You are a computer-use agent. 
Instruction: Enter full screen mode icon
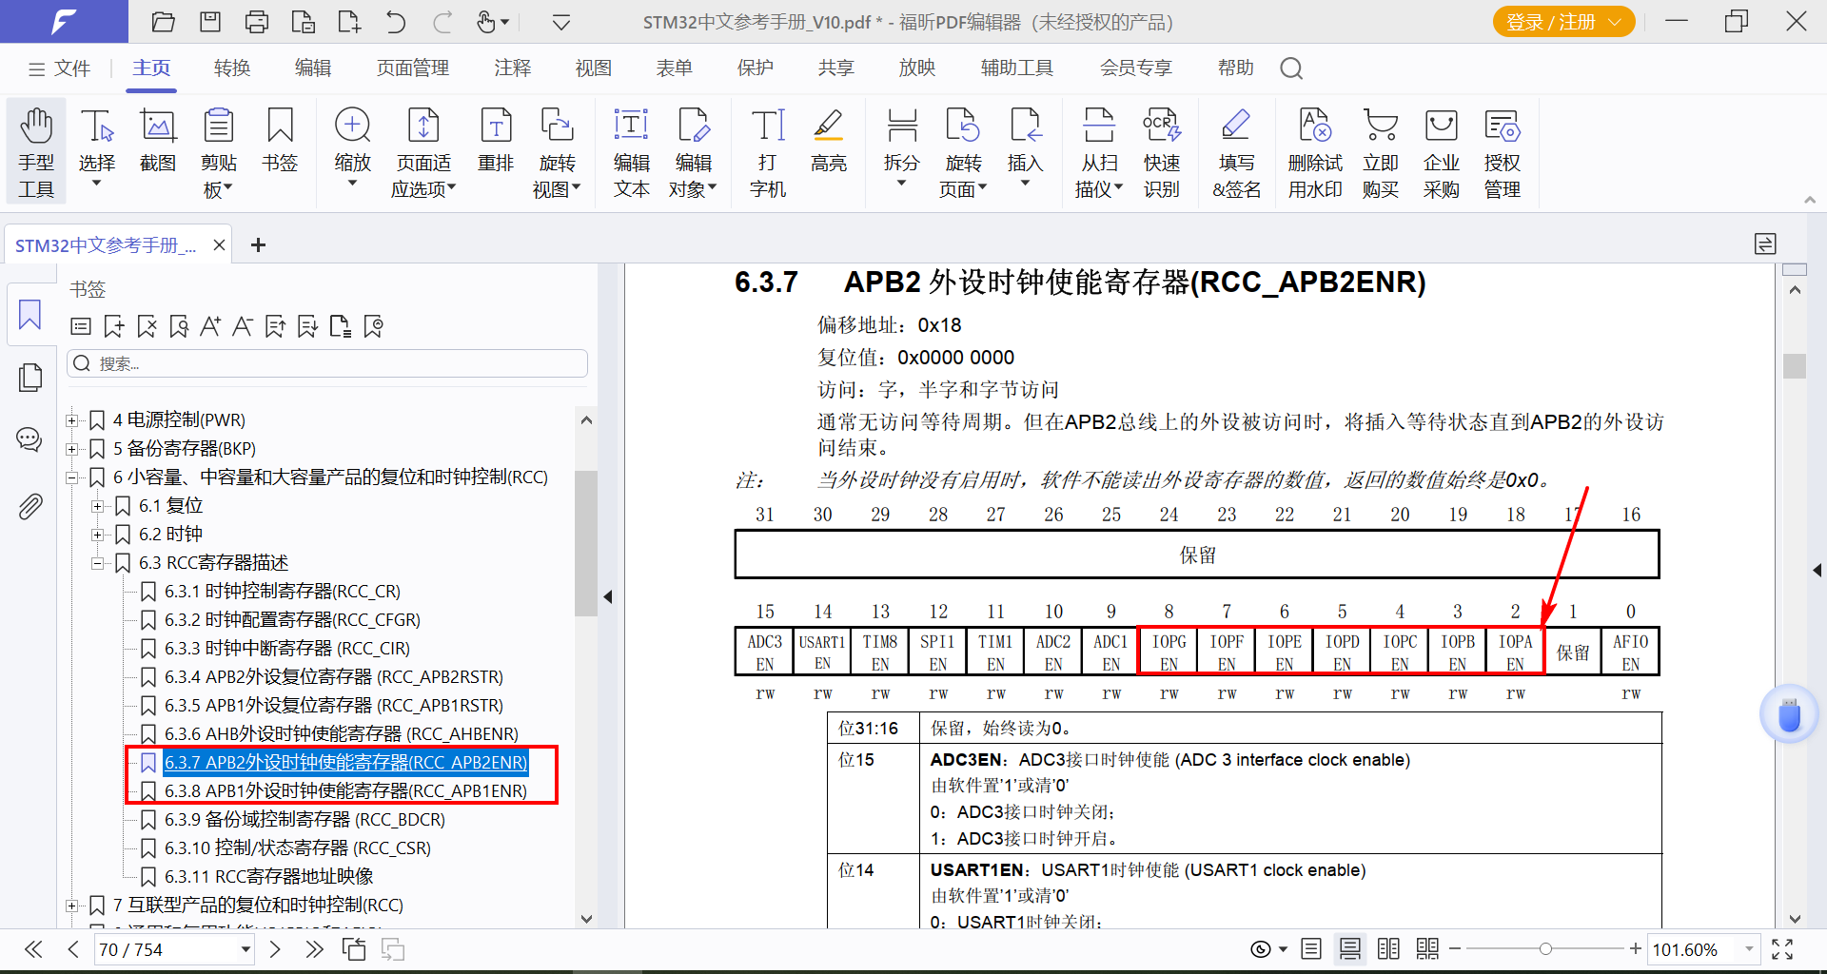pyautogui.click(x=1782, y=949)
